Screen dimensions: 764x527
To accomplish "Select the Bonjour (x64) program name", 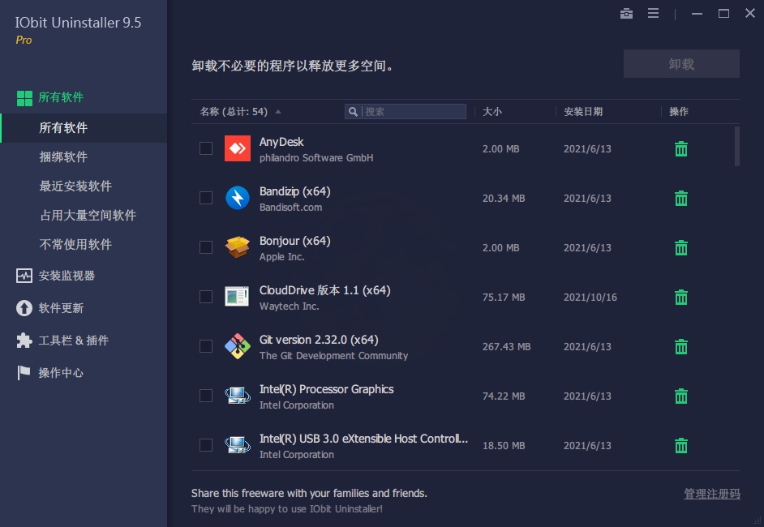I will (x=294, y=241).
